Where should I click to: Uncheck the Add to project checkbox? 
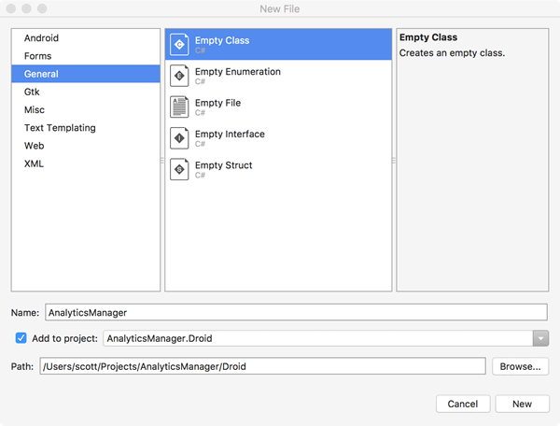coord(21,338)
